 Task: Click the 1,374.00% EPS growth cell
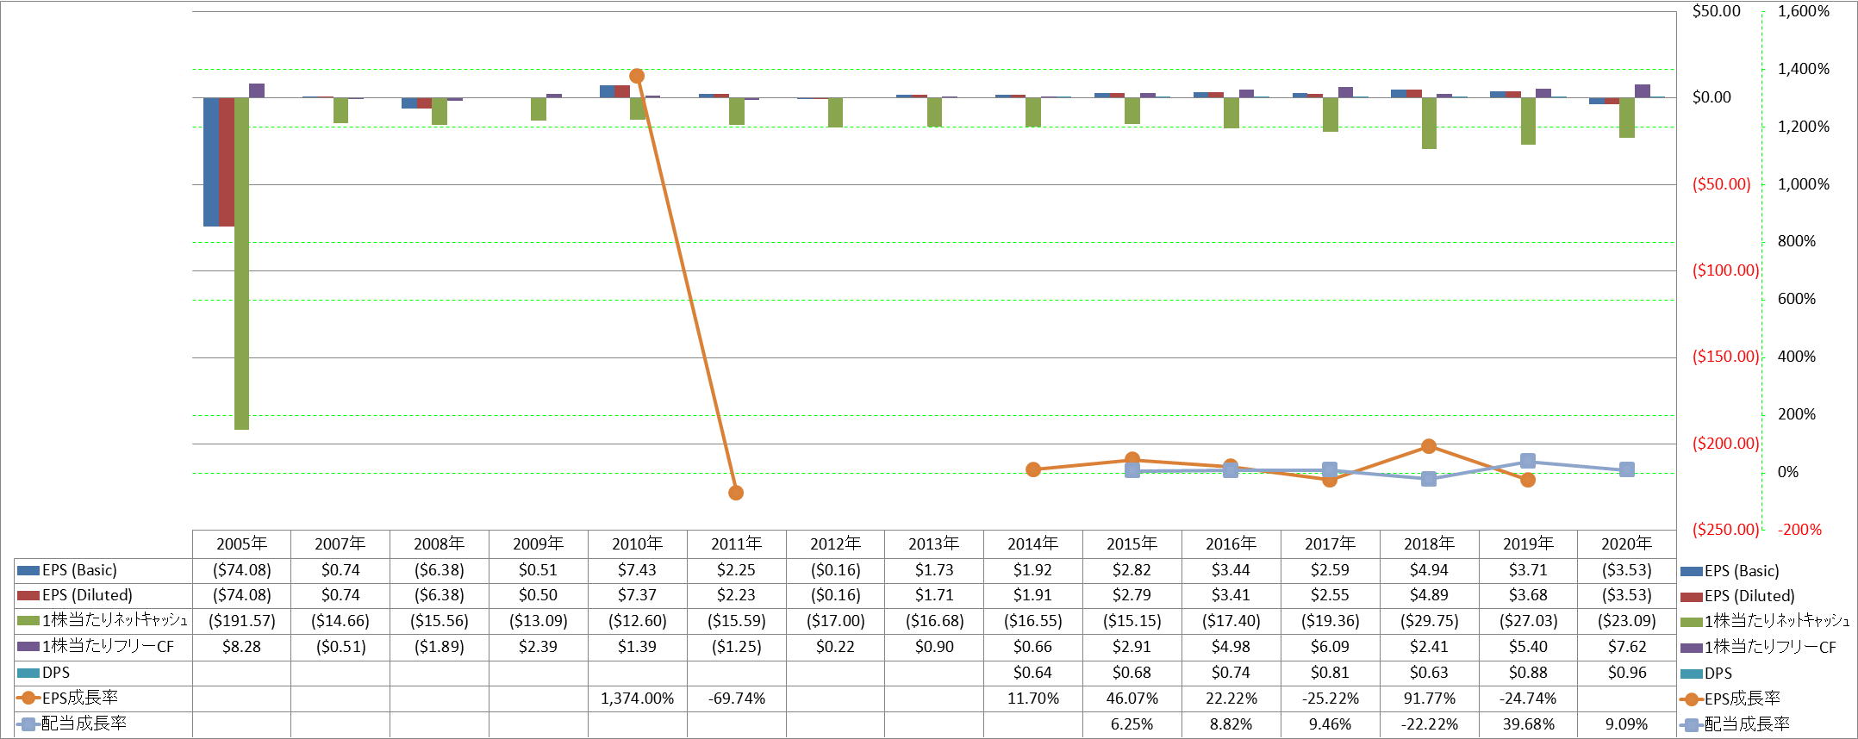point(637,699)
